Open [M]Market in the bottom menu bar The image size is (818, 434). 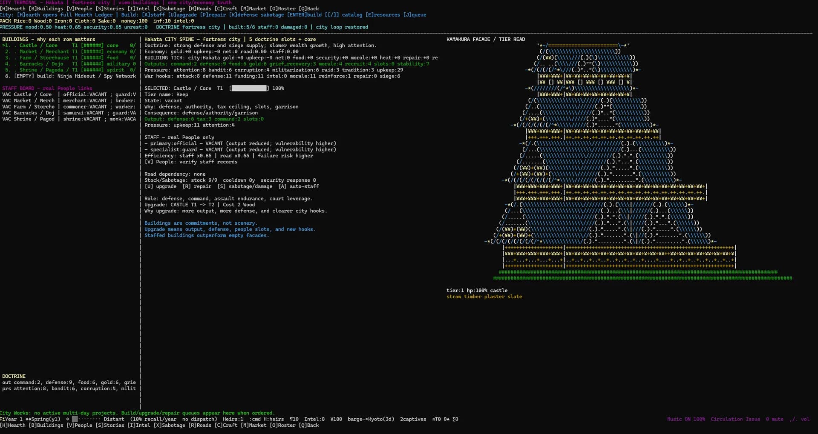pyautogui.click(x=253, y=425)
